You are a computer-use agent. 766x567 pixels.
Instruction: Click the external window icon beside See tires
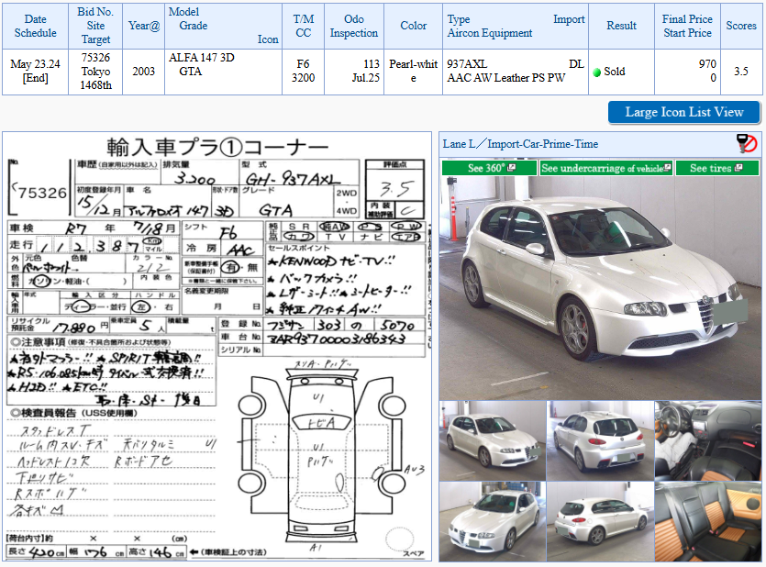pyautogui.click(x=737, y=168)
